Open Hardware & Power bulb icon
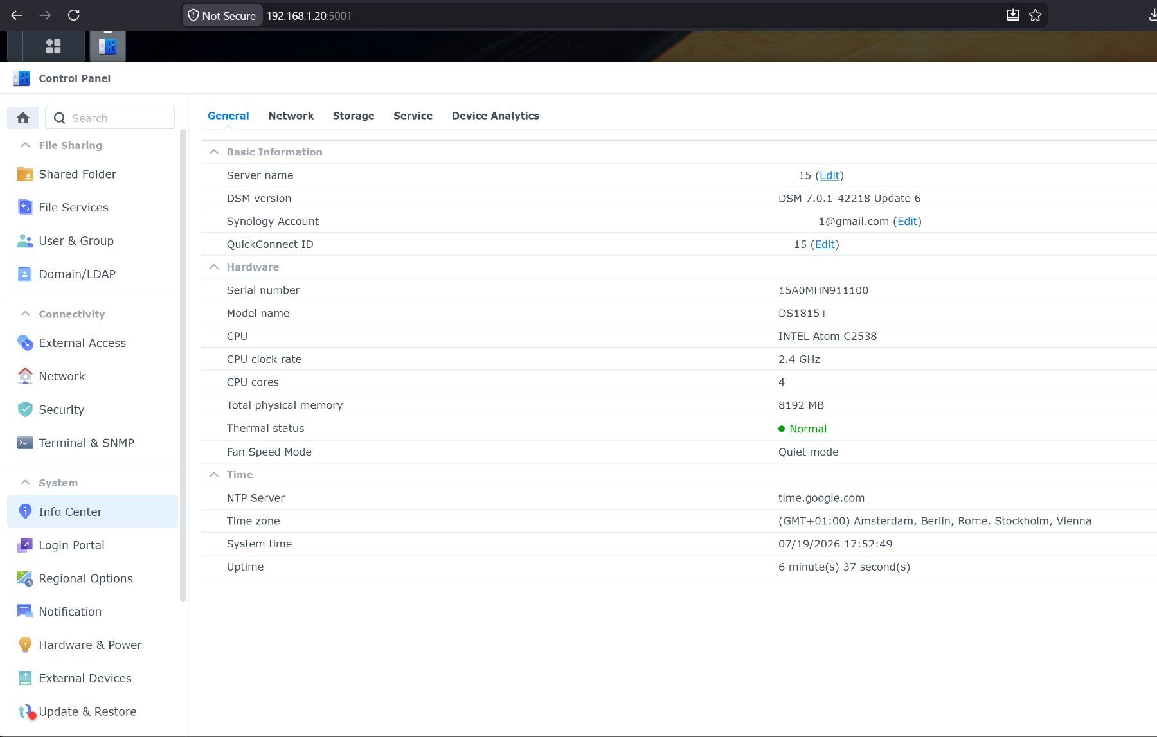Viewport: 1157px width, 737px height. pos(25,644)
